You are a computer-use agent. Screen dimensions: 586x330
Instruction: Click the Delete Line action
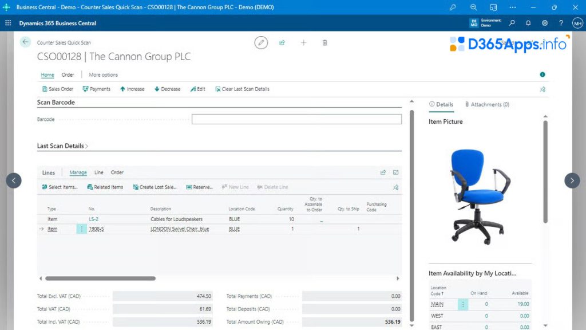coord(272,187)
